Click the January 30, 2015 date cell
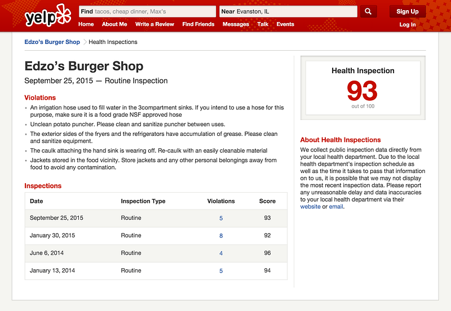The image size is (451, 311). pos(52,236)
